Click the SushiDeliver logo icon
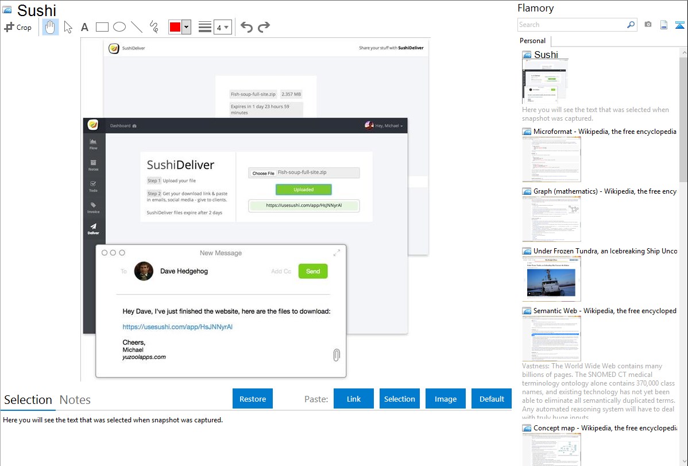Screen dimensions: 688x466 point(114,48)
